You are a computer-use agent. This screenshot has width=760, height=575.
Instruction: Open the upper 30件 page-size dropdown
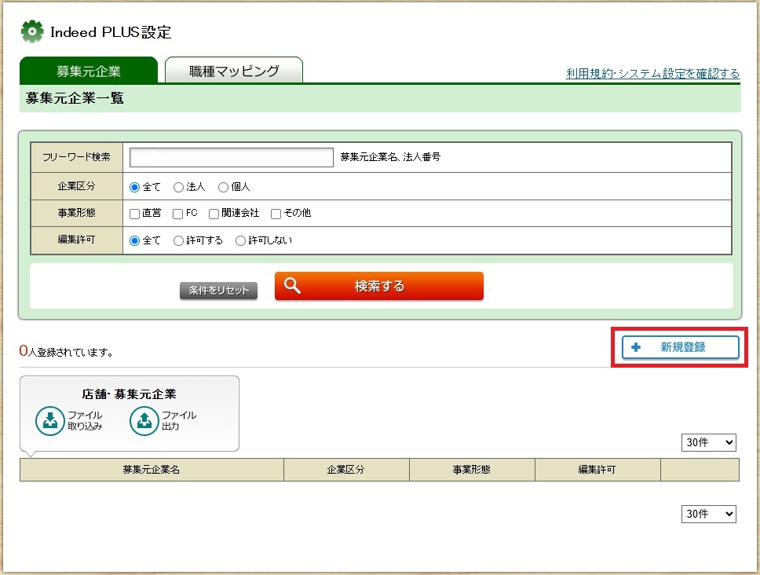pyautogui.click(x=709, y=442)
